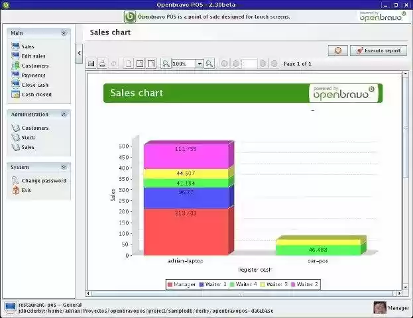The image size is (413, 318).
Task: Open Sales under Administration
Action: click(23, 147)
